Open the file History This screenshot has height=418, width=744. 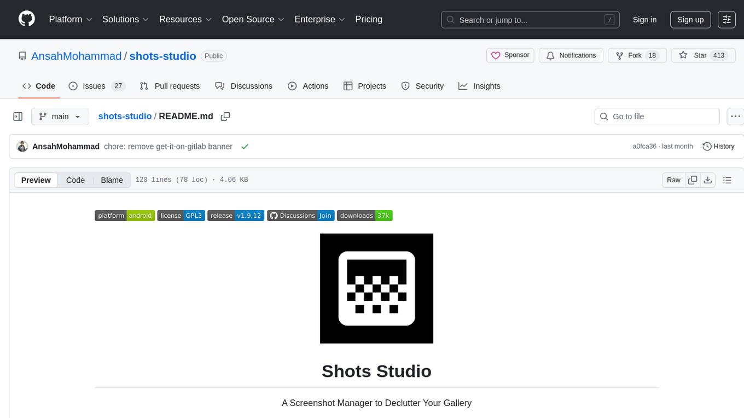(x=718, y=147)
